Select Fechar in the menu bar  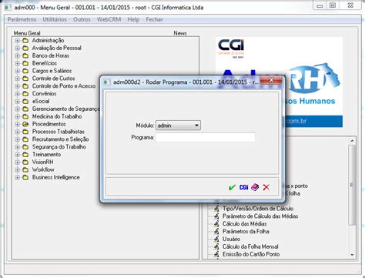coord(154,19)
